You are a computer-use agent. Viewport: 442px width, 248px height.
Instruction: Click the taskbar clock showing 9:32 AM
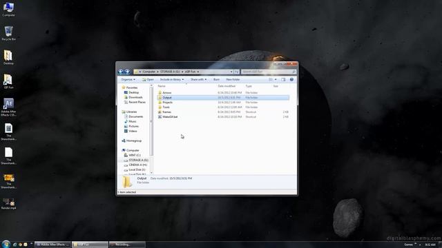[430, 245]
